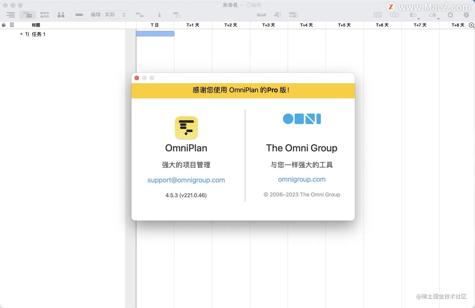The height and width of the screenshot is (308, 475).
Task: Open the omnigroup.com website link
Action: (302, 179)
